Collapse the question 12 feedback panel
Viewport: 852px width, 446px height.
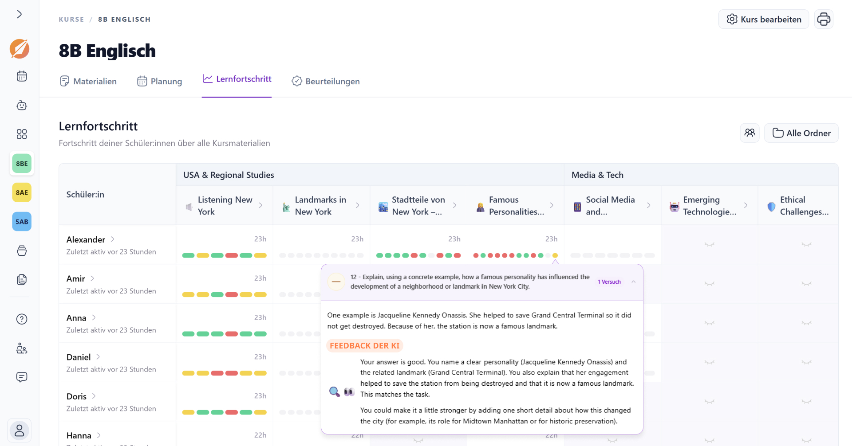pos(634,282)
